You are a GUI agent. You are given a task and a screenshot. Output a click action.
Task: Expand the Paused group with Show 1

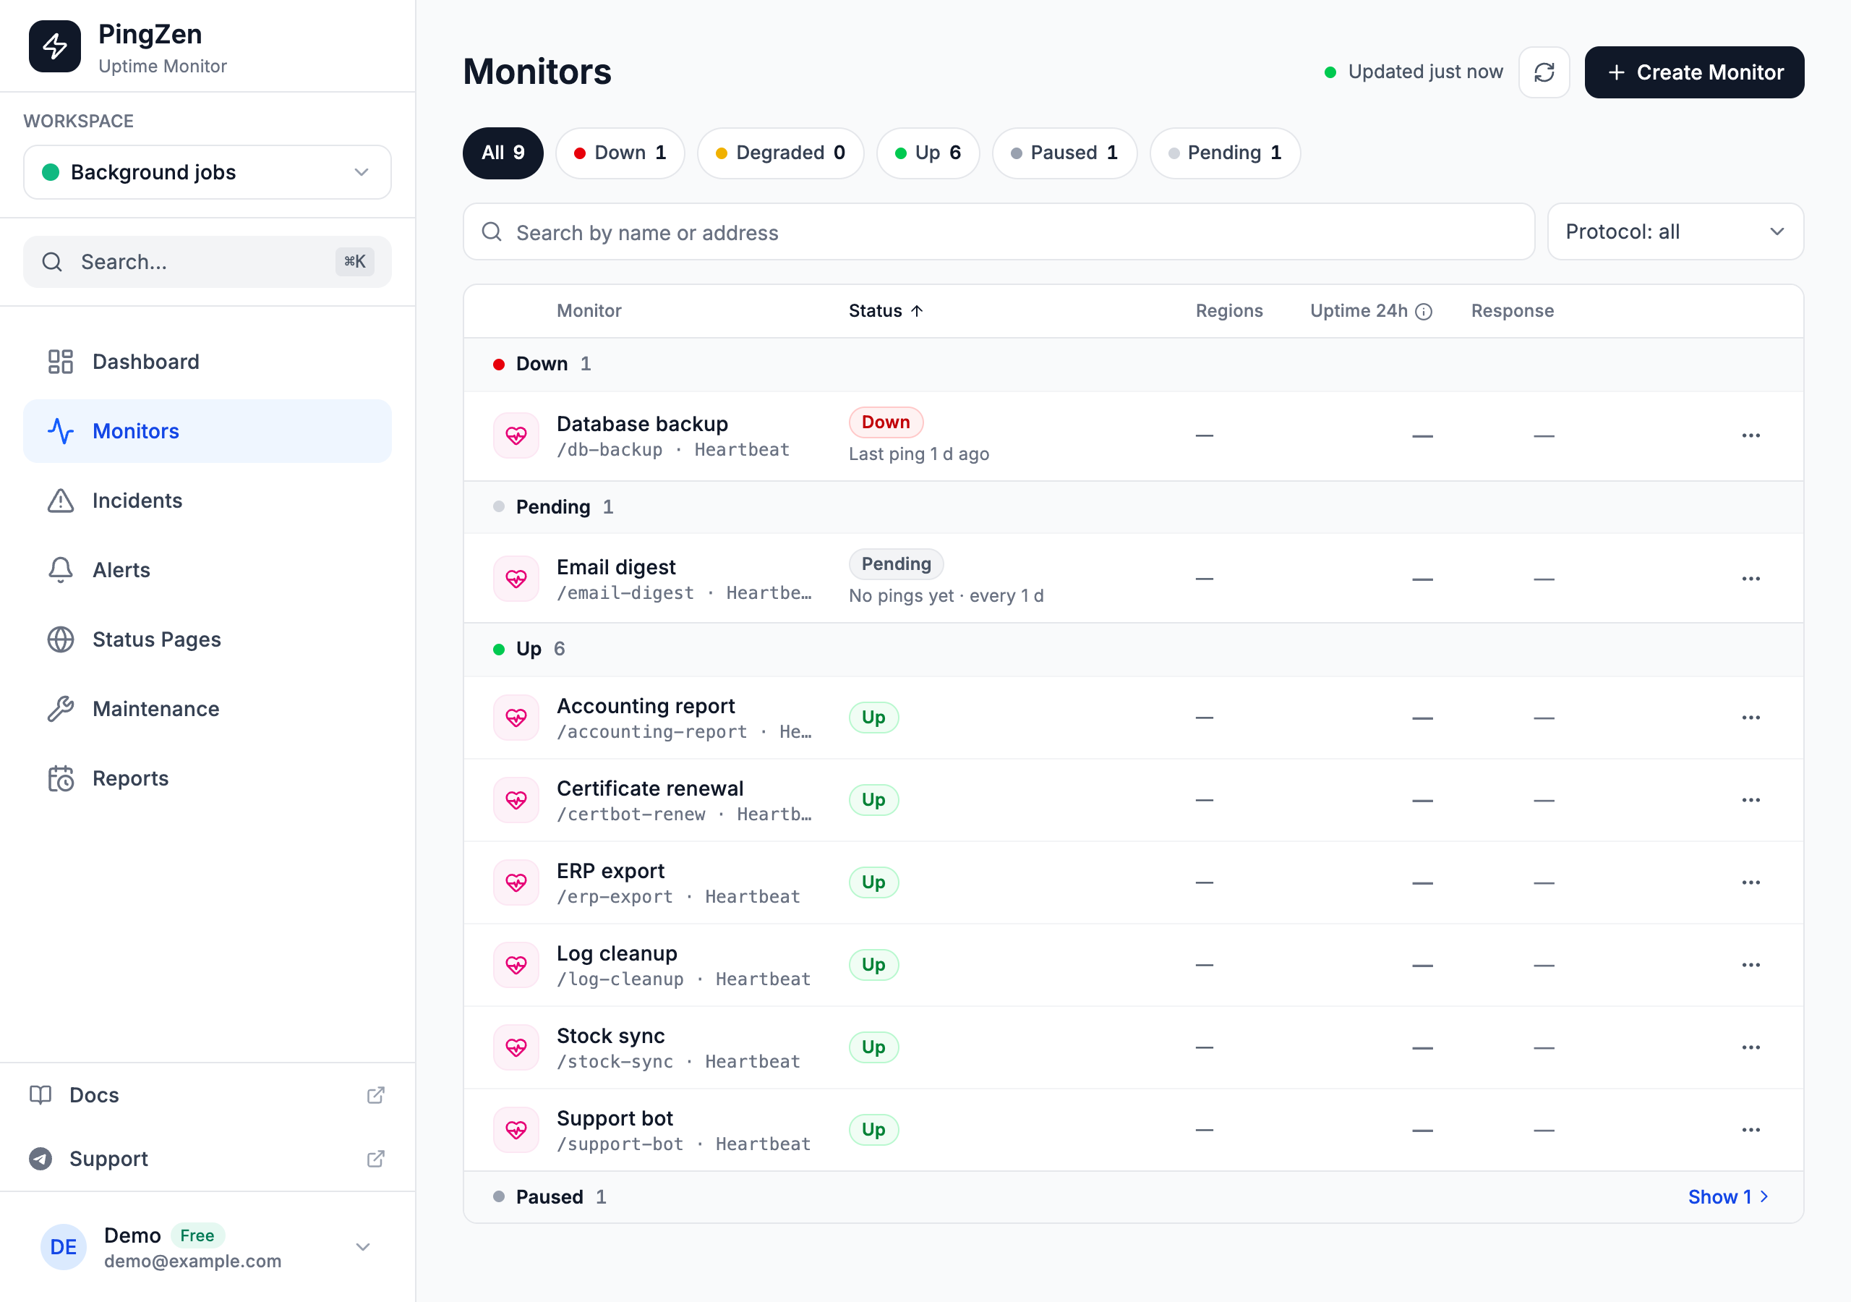point(1727,1196)
